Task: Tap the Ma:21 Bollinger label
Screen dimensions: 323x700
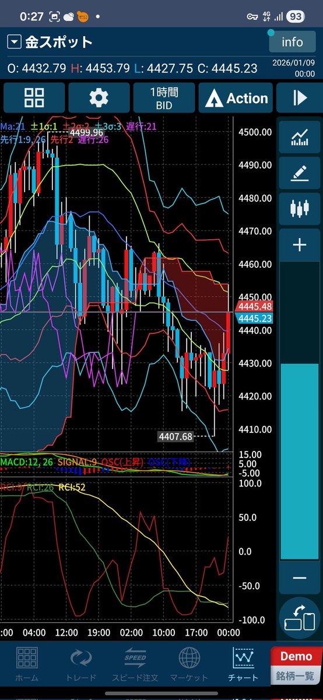Action: [12, 125]
